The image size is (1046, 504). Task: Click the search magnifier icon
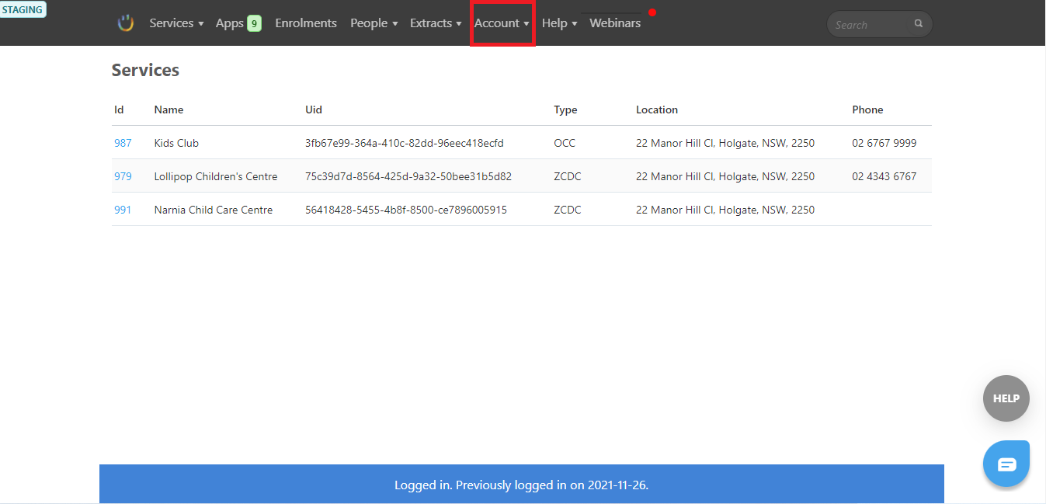tap(919, 24)
